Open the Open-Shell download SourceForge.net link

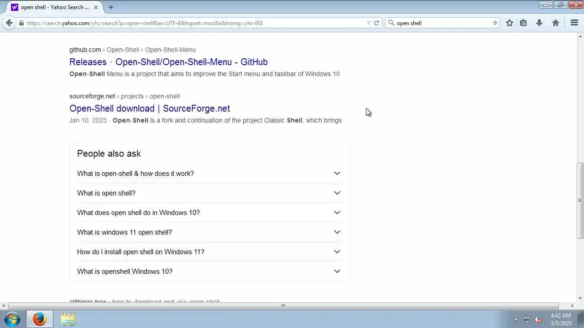coord(150,108)
